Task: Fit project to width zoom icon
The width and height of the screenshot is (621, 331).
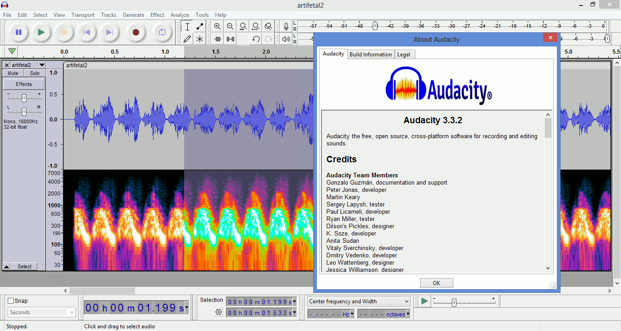Action: 256,26
